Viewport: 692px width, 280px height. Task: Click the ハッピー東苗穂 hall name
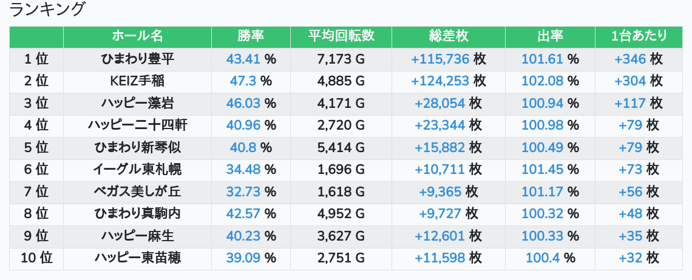coord(137,258)
